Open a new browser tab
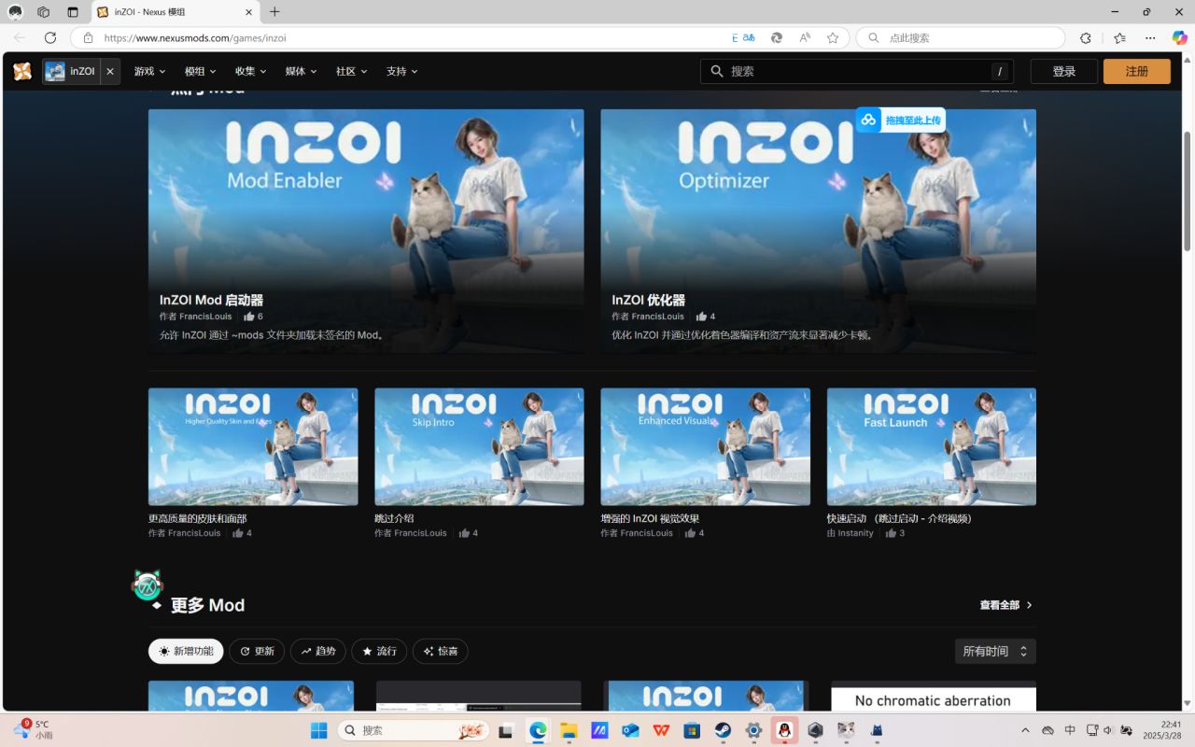The width and height of the screenshot is (1195, 747). pyautogui.click(x=274, y=12)
